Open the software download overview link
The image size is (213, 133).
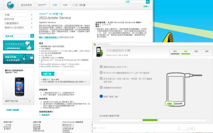point(13,110)
